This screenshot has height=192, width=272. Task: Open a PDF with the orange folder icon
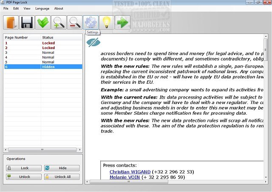(x=11, y=22)
